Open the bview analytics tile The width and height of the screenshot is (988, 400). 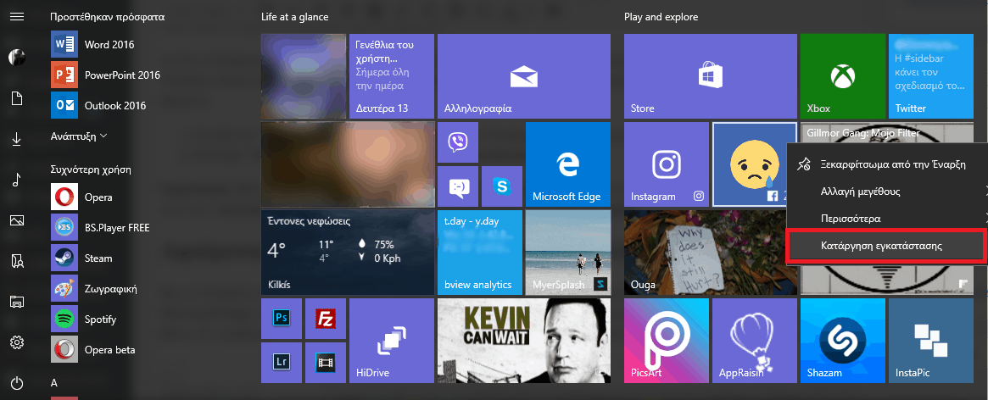479,253
